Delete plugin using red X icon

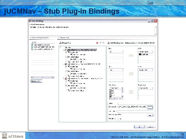[x=97, y=43]
